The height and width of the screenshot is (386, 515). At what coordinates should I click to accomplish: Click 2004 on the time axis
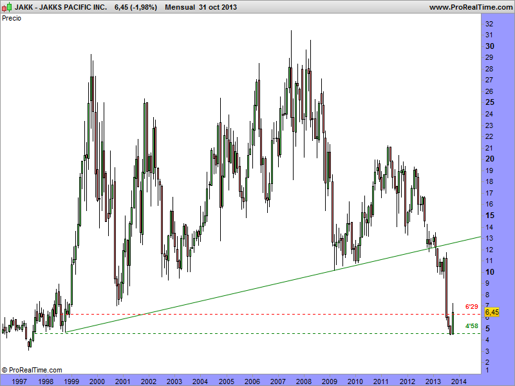pyautogui.click(x=200, y=381)
